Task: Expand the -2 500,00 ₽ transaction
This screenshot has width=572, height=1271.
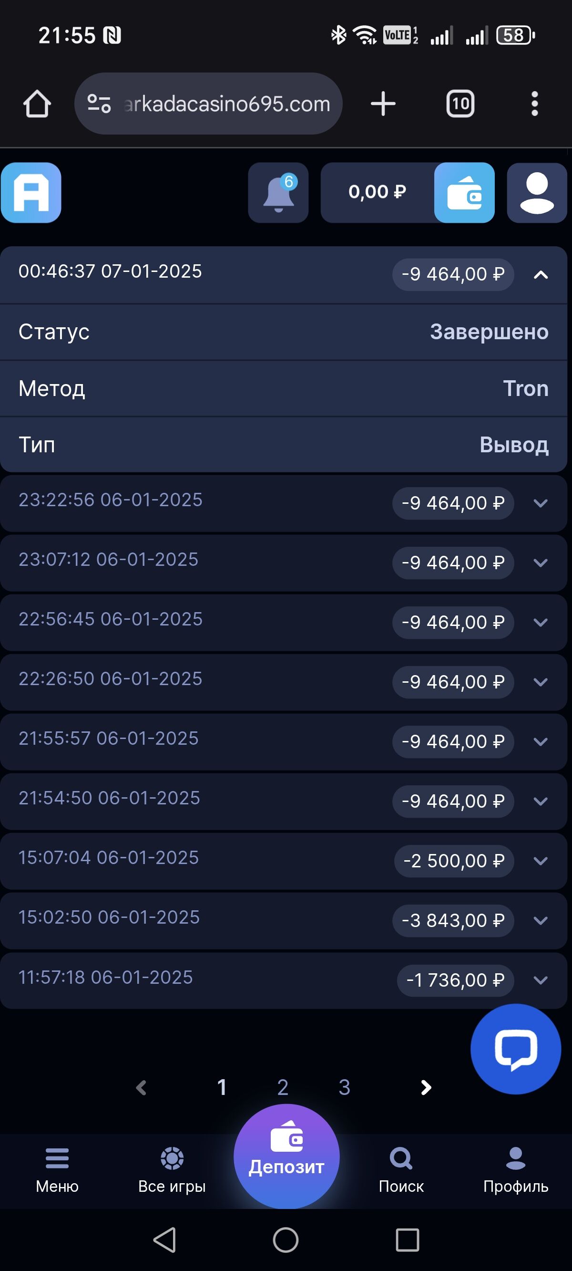Action: coord(541,861)
